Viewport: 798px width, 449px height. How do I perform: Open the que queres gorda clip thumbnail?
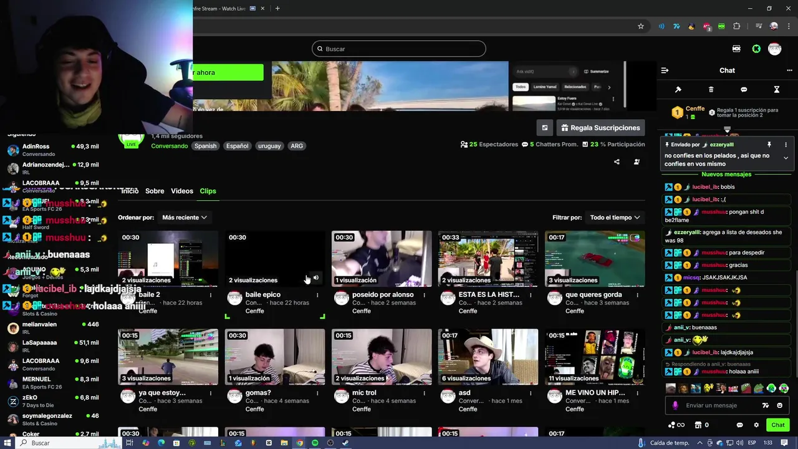595,259
